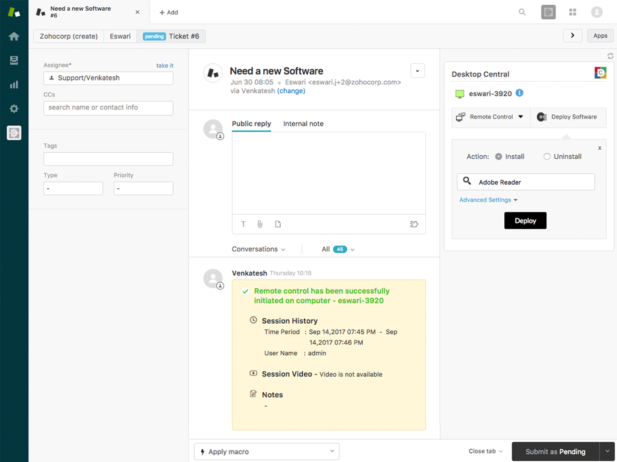Open Settings from the gear icon
The image size is (617, 462).
(x=13, y=108)
